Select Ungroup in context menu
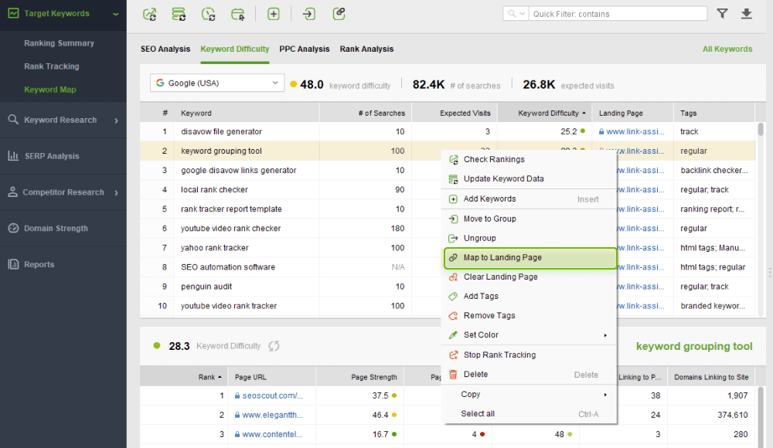Image resolution: width=773 pixels, height=448 pixels. (530, 238)
